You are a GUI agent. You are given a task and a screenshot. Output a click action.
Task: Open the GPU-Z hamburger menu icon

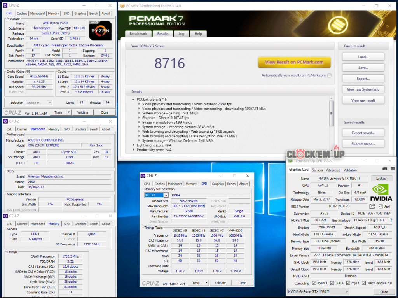click(393, 169)
